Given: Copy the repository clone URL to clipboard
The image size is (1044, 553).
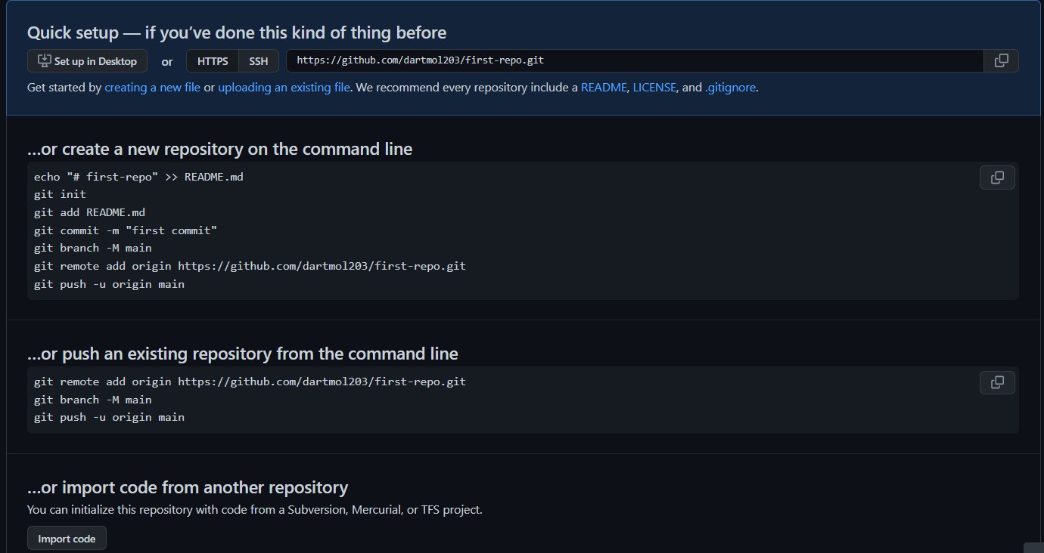Looking at the screenshot, I should click(1001, 61).
